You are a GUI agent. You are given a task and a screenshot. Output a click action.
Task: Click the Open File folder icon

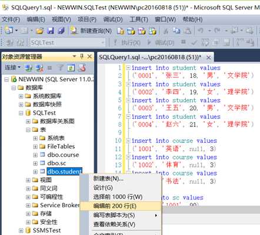(x=39, y=31)
